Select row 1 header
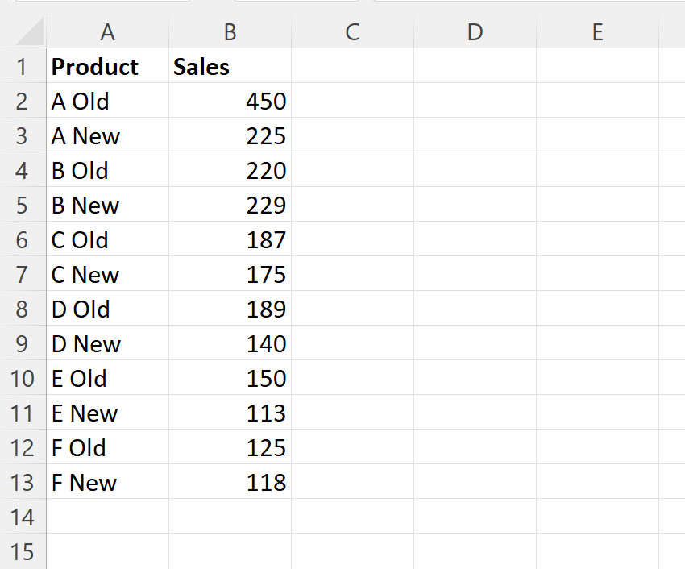The width and height of the screenshot is (685, 569). click(23, 65)
